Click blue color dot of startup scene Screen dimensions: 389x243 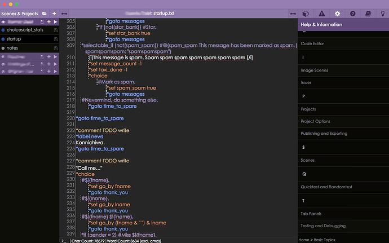tap(3, 39)
